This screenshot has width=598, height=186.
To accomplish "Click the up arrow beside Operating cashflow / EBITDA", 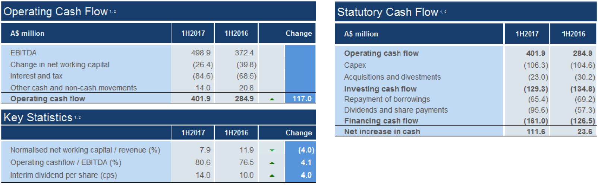I will click(x=272, y=163).
